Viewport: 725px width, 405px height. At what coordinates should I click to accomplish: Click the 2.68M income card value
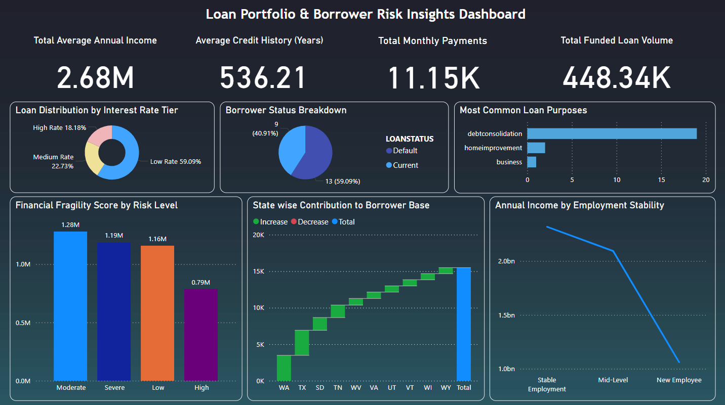[95, 78]
